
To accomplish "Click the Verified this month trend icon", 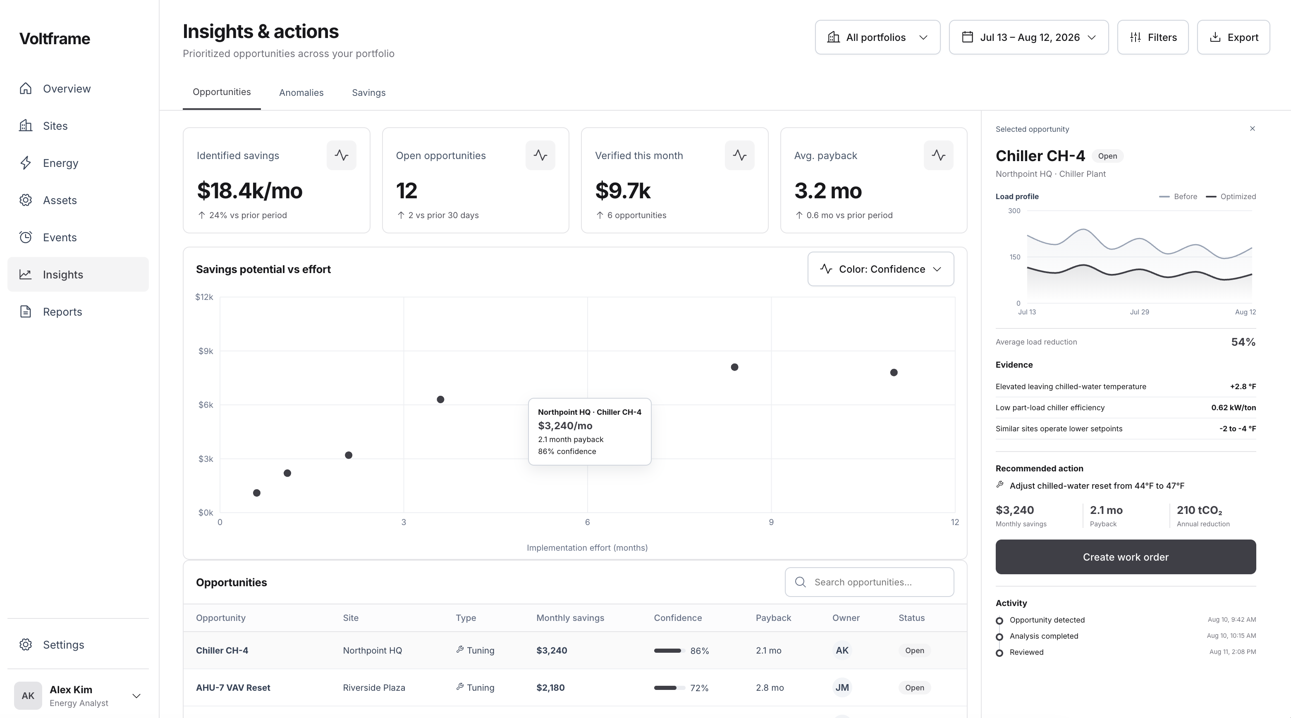I will tap(739, 155).
